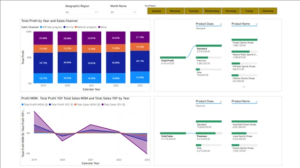
Task: Click 2021 Store segment 25.81%
Action: (x=91, y=38)
